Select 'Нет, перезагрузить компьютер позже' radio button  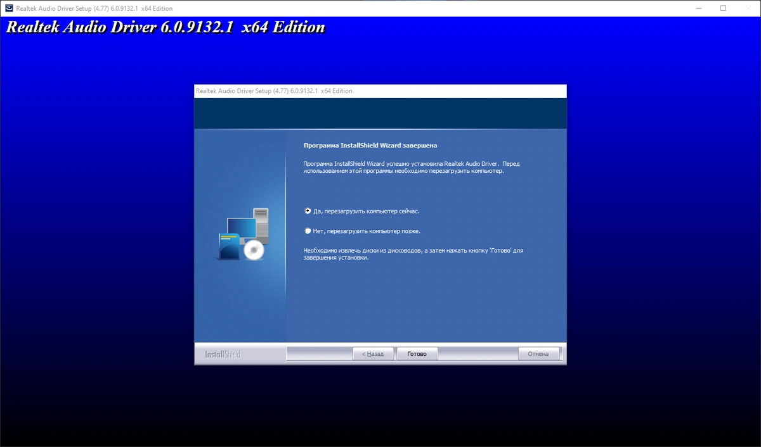pos(308,231)
